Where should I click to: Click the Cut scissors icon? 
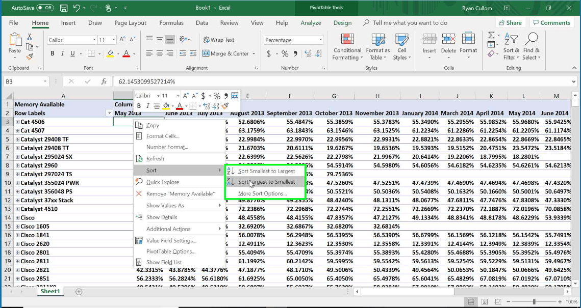pyautogui.click(x=30, y=37)
